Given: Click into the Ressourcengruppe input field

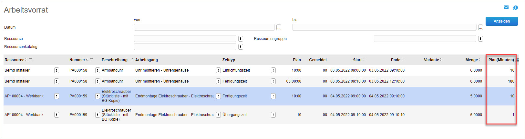Looking at the screenshot, I should click(425, 39).
